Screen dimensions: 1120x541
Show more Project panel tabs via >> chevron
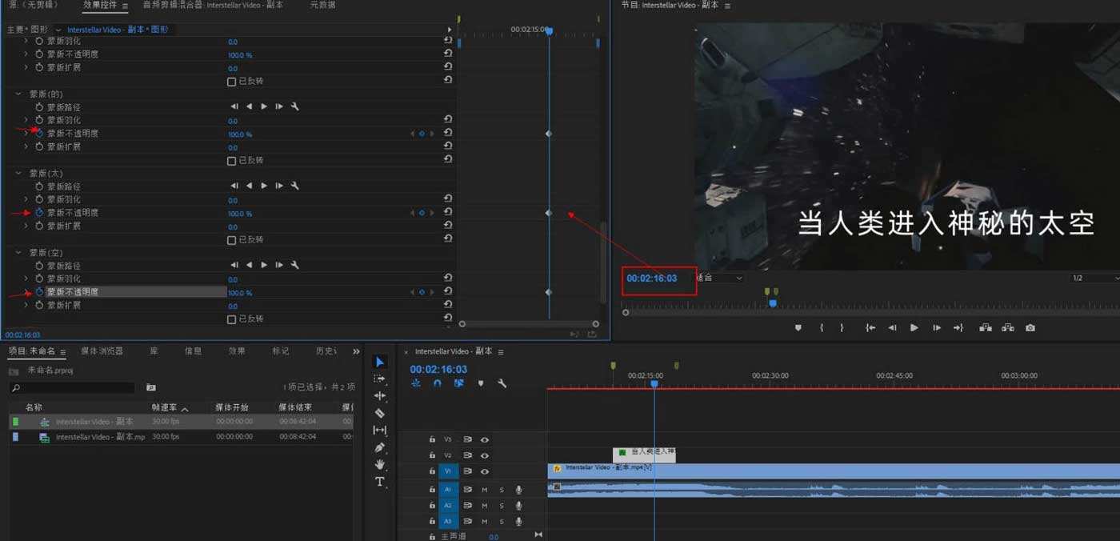pyautogui.click(x=356, y=351)
